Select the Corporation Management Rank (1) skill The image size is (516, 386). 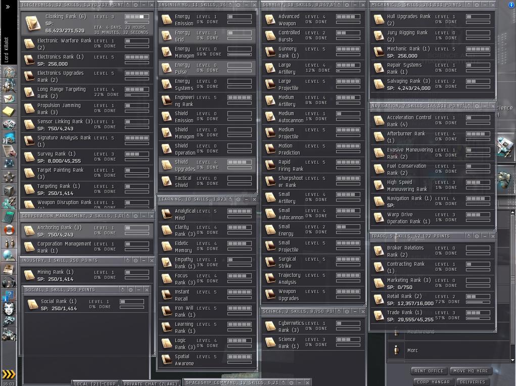click(x=87, y=247)
